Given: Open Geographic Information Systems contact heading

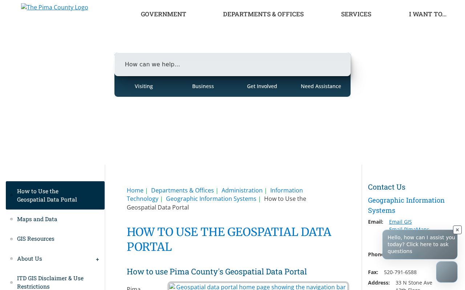Looking at the screenshot, I should tap(406, 205).
